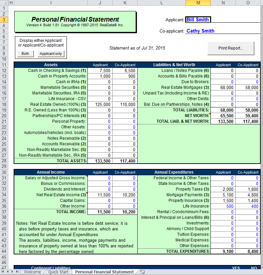Image resolution: width=263 pixels, height=275 pixels.
Task: Click the 'Automobiles/Vehicles (incl. boats):' label
Action: coord(55,133)
